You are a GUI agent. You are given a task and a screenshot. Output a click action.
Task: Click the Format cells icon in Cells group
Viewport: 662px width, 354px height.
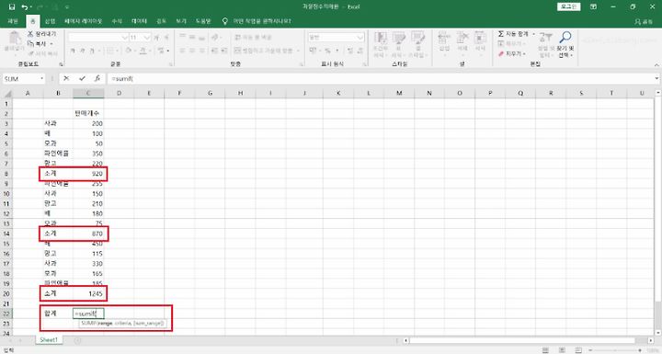pyautogui.click(x=480, y=38)
